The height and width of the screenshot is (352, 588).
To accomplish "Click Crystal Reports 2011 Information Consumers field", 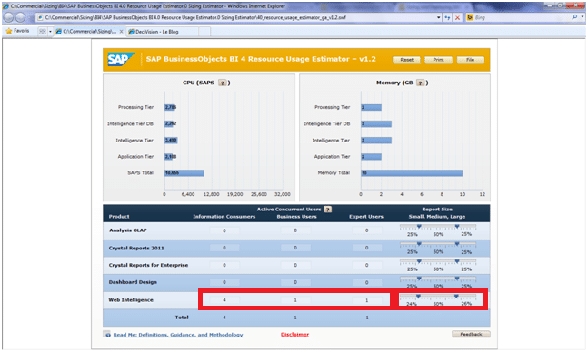I will tap(224, 248).
